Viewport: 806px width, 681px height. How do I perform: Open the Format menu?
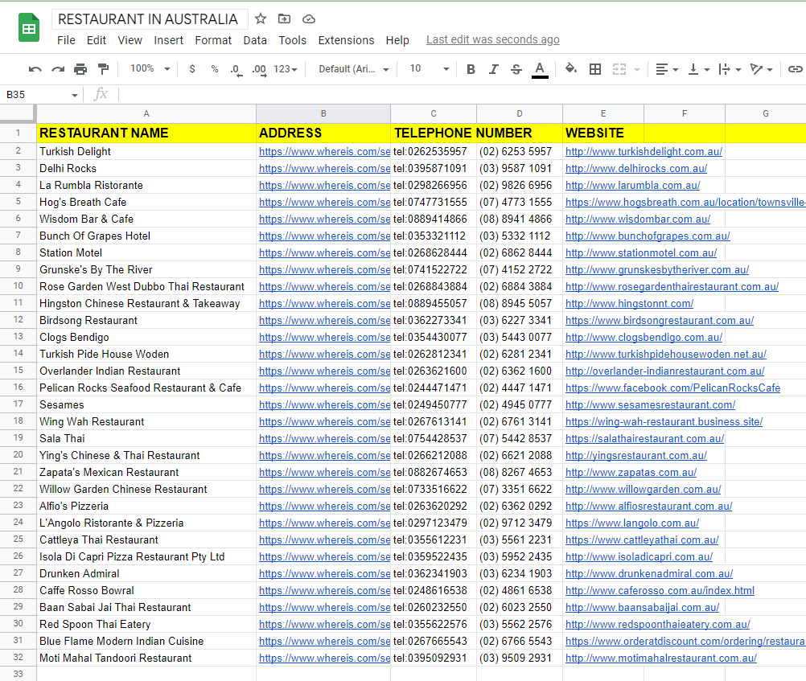click(213, 40)
